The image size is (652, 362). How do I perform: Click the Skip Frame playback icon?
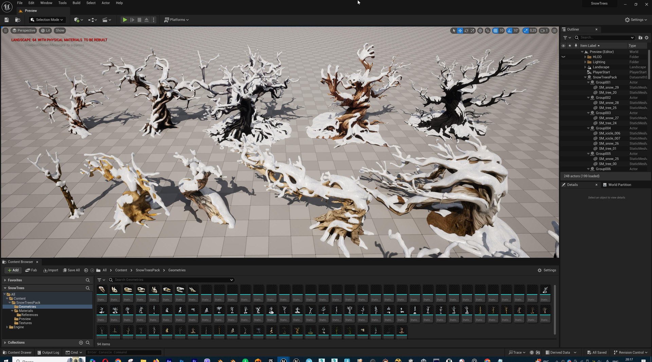click(132, 20)
